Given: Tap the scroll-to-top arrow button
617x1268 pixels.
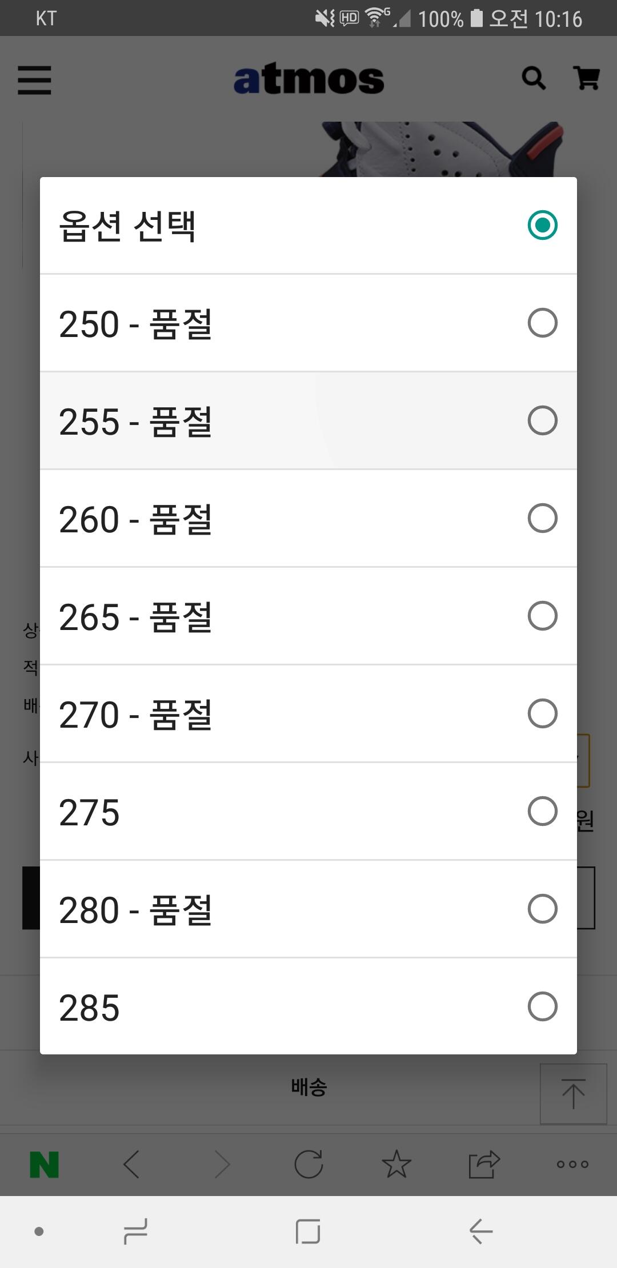Looking at the screenshot, I should coord(573,1094).
